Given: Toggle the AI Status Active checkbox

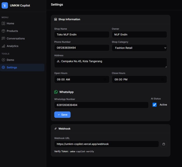Looking at the screenshot, I should click(154, 105).
